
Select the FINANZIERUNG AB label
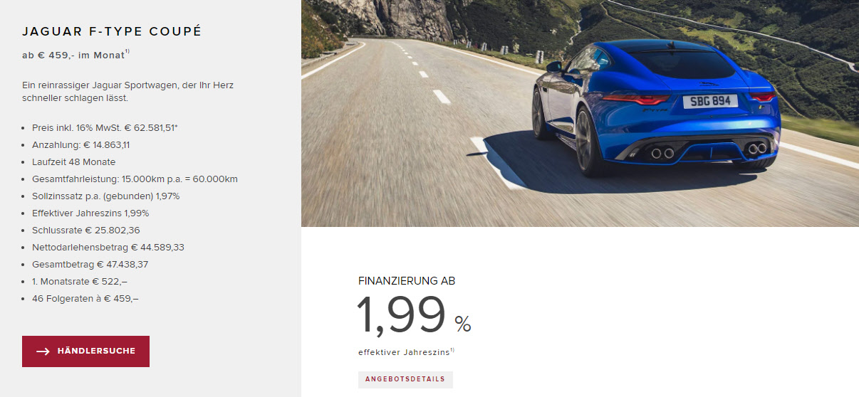[407, 281]
